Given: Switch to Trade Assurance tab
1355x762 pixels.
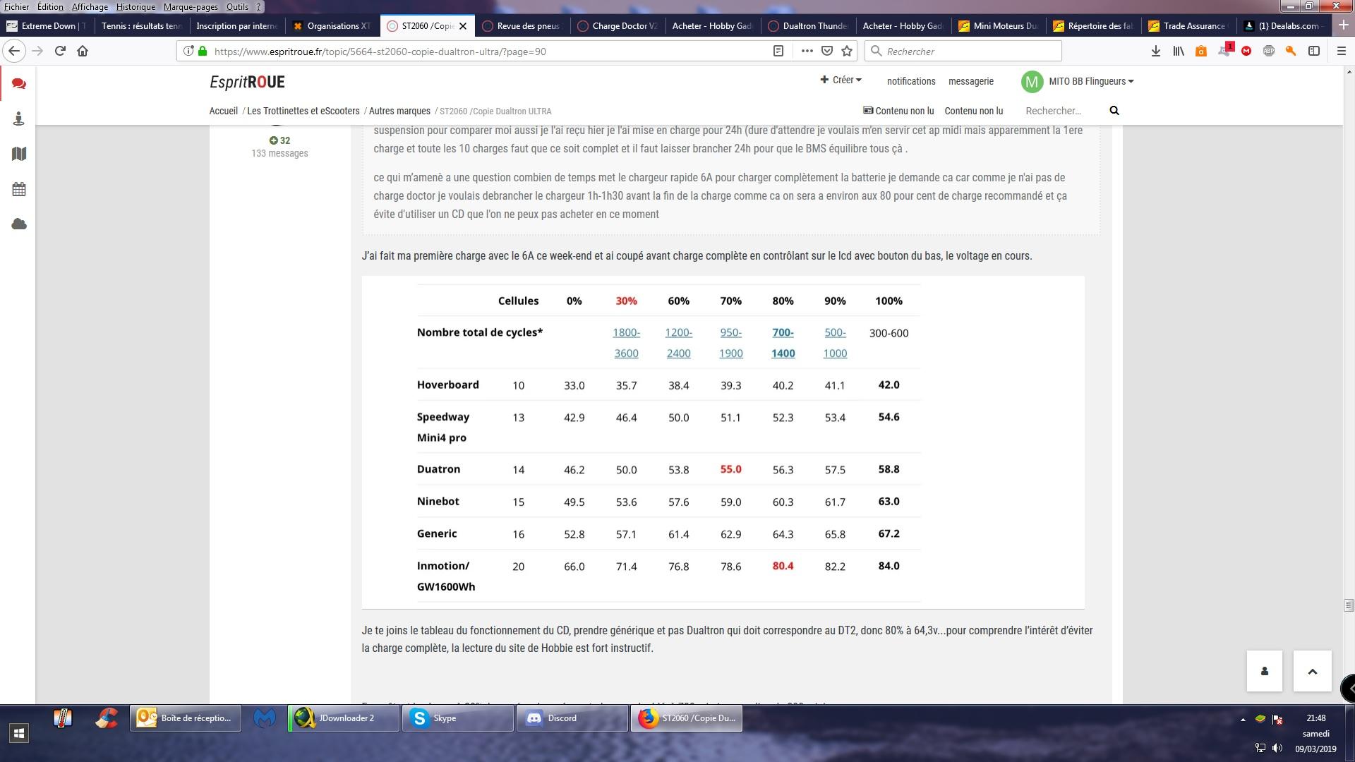Looking at the screenshot, I should click(x=1188, y=25).
